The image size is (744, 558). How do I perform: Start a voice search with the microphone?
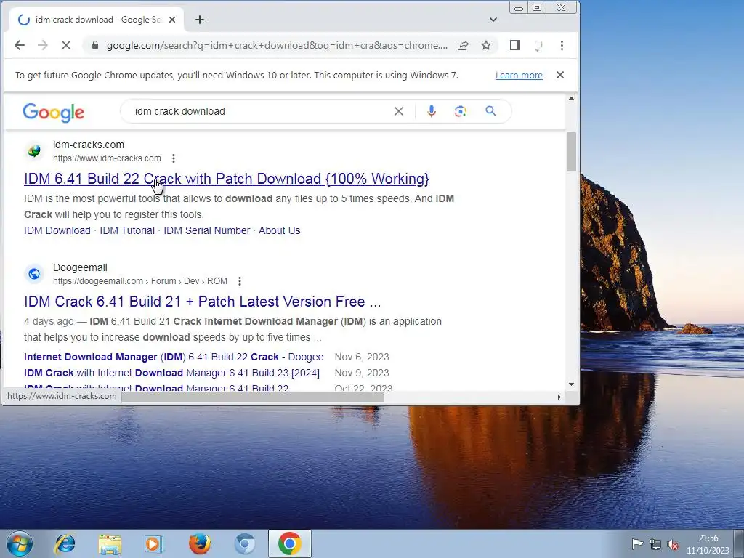pos(432,111)
